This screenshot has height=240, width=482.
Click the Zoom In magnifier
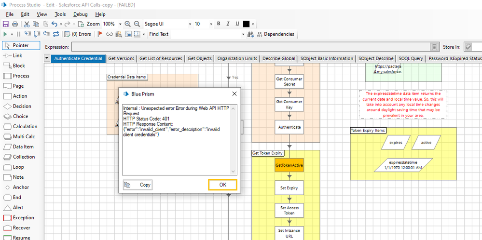[x=128, y=24]
